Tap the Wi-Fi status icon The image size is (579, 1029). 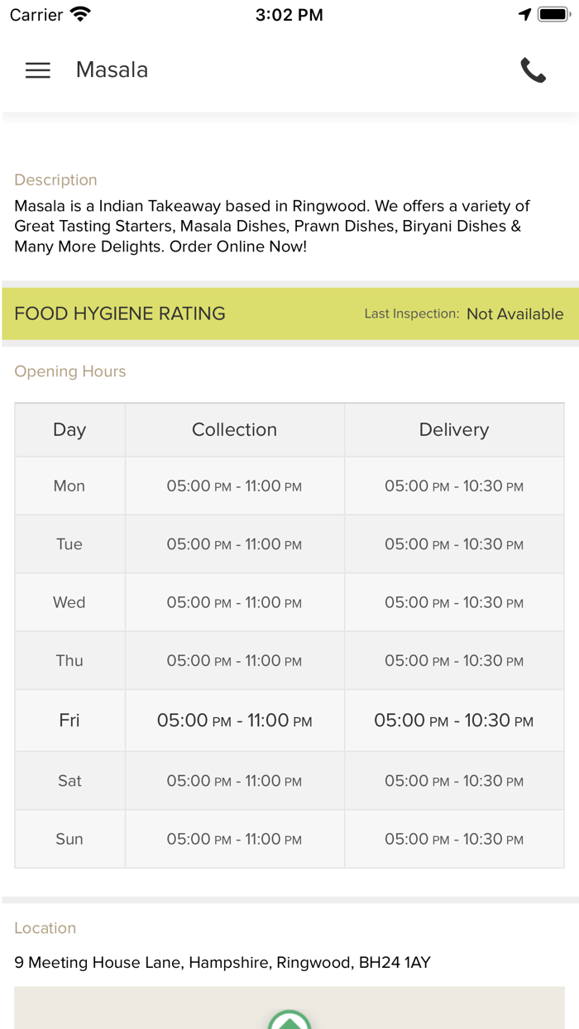(80, 15)
